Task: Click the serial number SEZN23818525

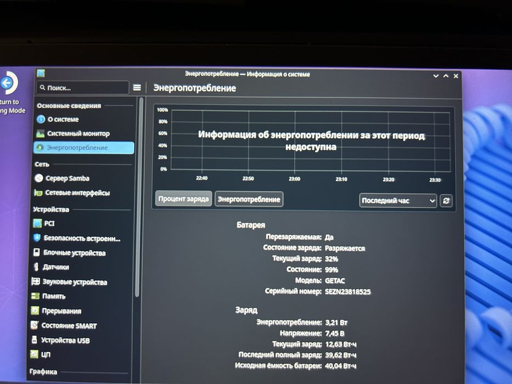Action: (x=348, y=291)
